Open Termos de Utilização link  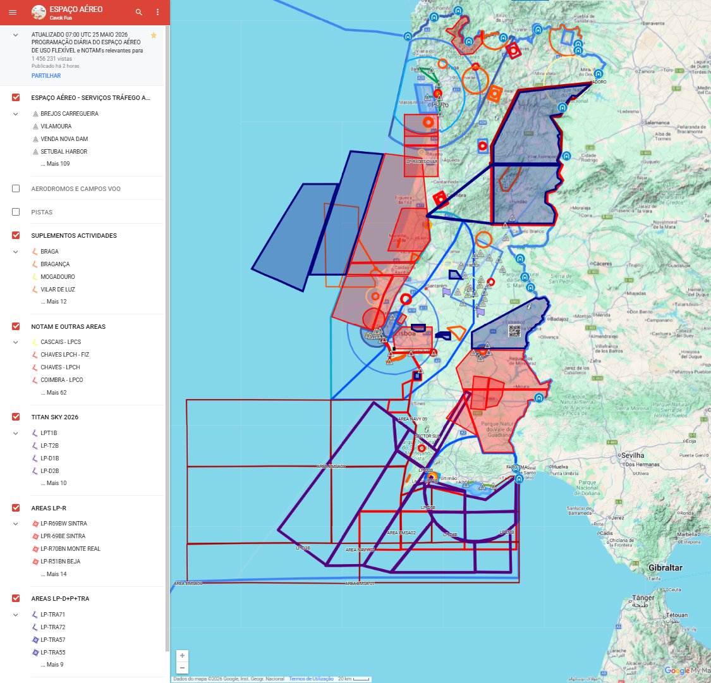(311, 679)
